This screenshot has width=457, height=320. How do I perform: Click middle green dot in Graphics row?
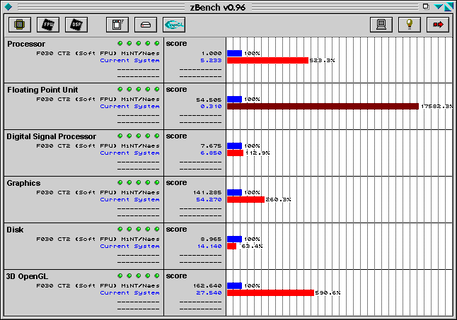pos(139,183)
